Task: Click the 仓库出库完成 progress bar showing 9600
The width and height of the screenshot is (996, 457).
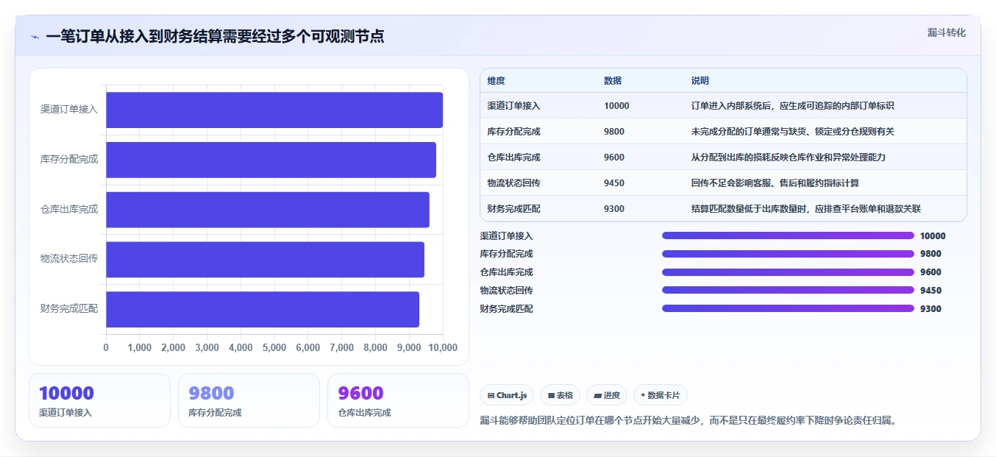Action: point(788,272)
